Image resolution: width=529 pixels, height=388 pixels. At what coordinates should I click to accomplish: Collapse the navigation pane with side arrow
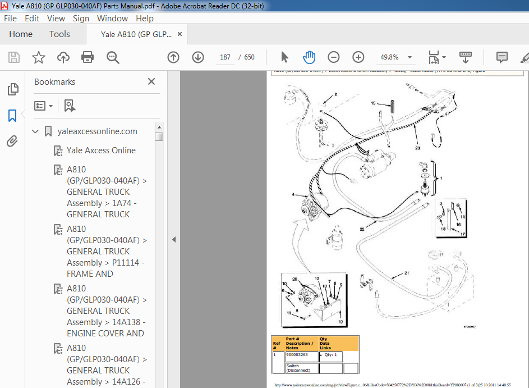174,239
